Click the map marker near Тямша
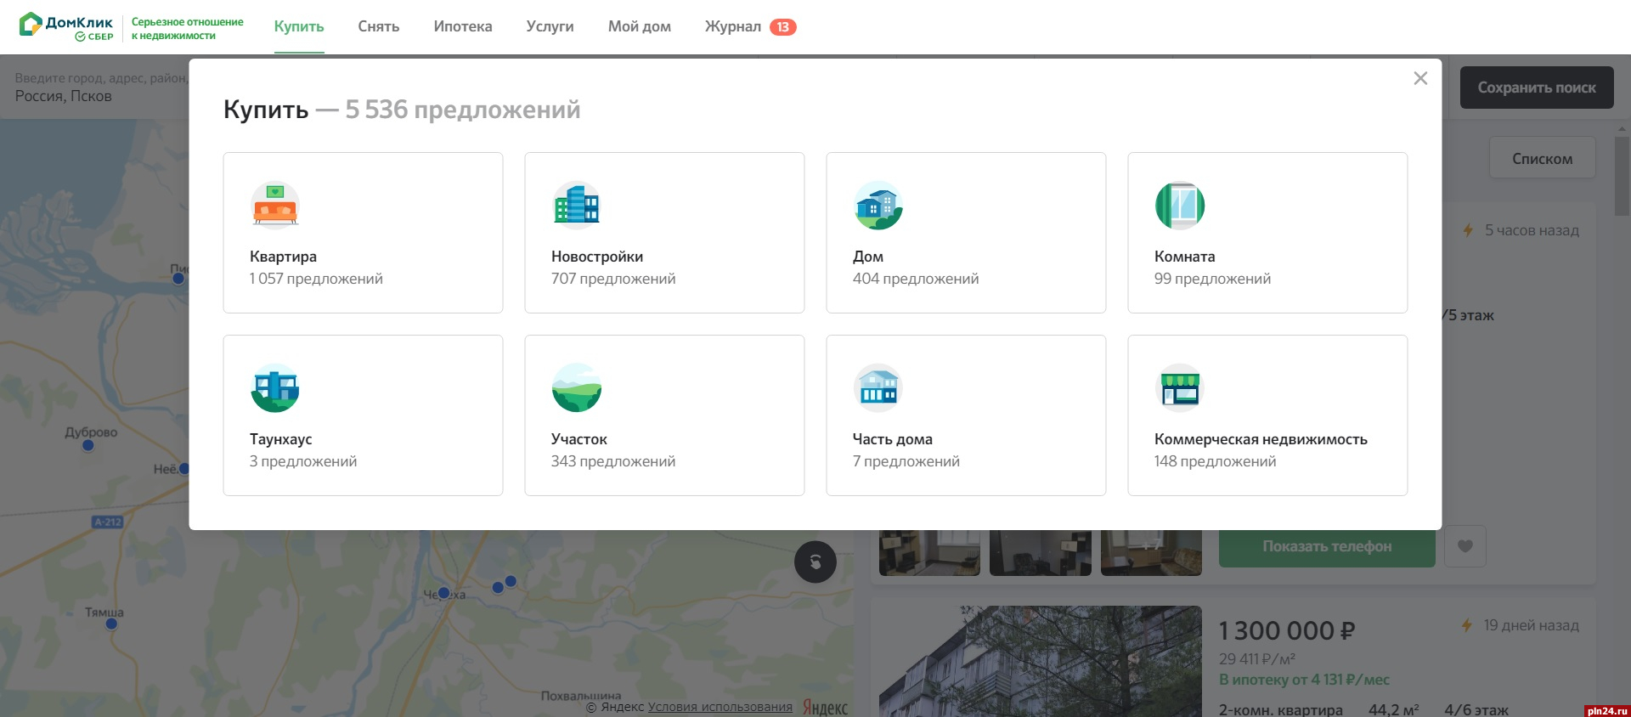The width and height of the screenshot is (1631, 717). coord(111,624)
